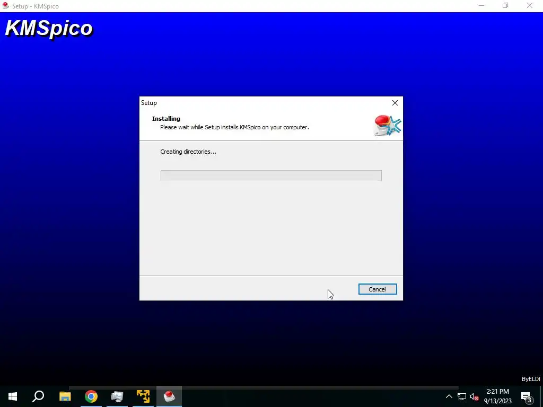Click the muted volume tray icon

point(474,396)
